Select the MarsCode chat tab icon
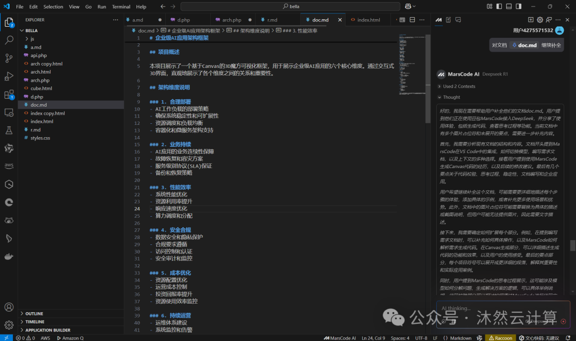This screenshot has height=341, width=576. (x=438, y=20)
